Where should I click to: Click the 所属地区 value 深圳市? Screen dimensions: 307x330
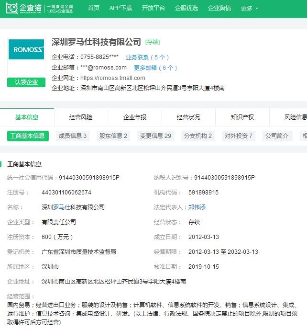(x=50, y=267)
